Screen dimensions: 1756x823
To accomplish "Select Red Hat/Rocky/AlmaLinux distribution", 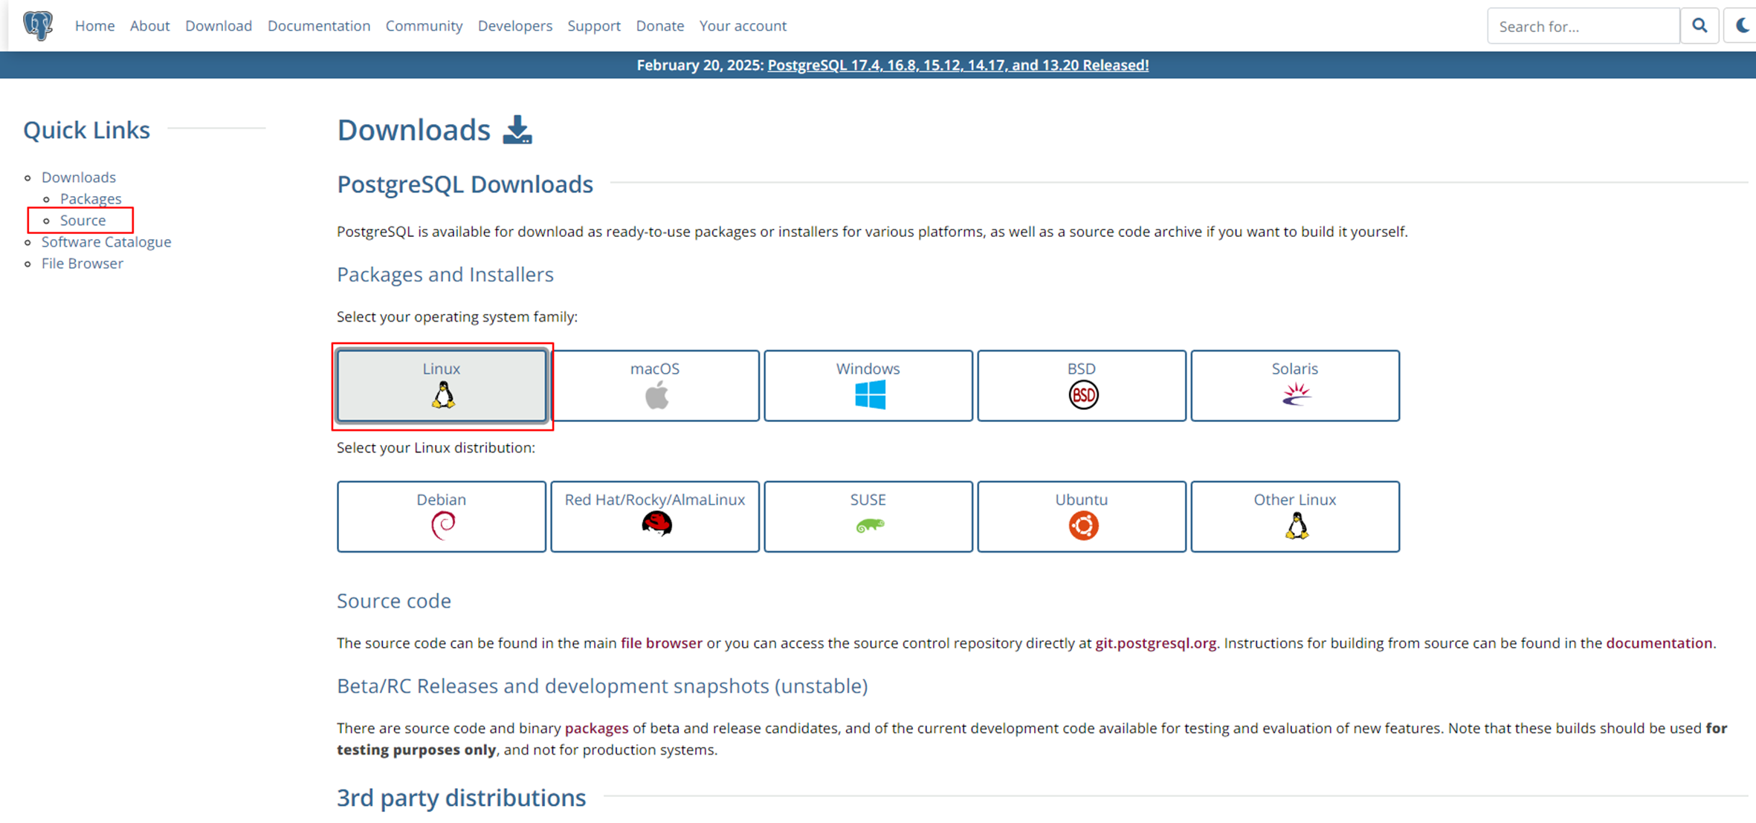I will (x=655, y=516).
